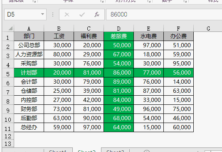The width and height of the screenshot is (222, 152).
Task: Switch to the Sheet1 tab
Action: [58, 150]
